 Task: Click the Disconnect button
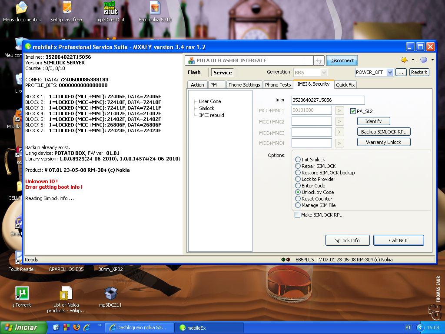pos(342,60)
